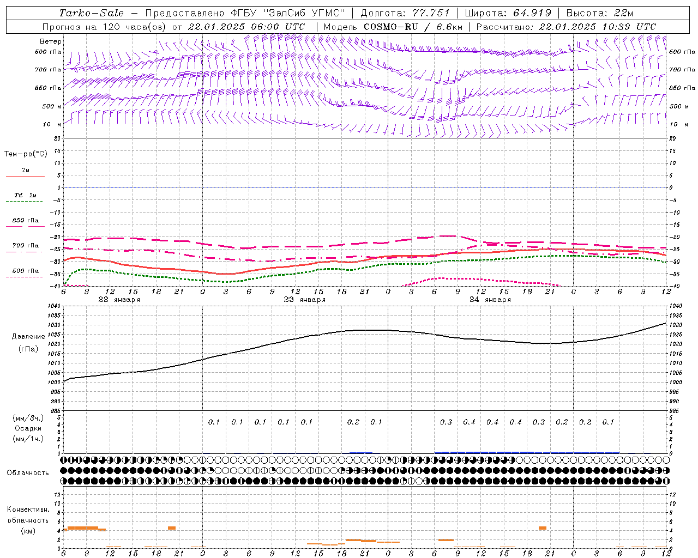Viewport: 698px width, 558px height.
Task: Click the "Осадки" precipitation label
Action: [28, 428]
